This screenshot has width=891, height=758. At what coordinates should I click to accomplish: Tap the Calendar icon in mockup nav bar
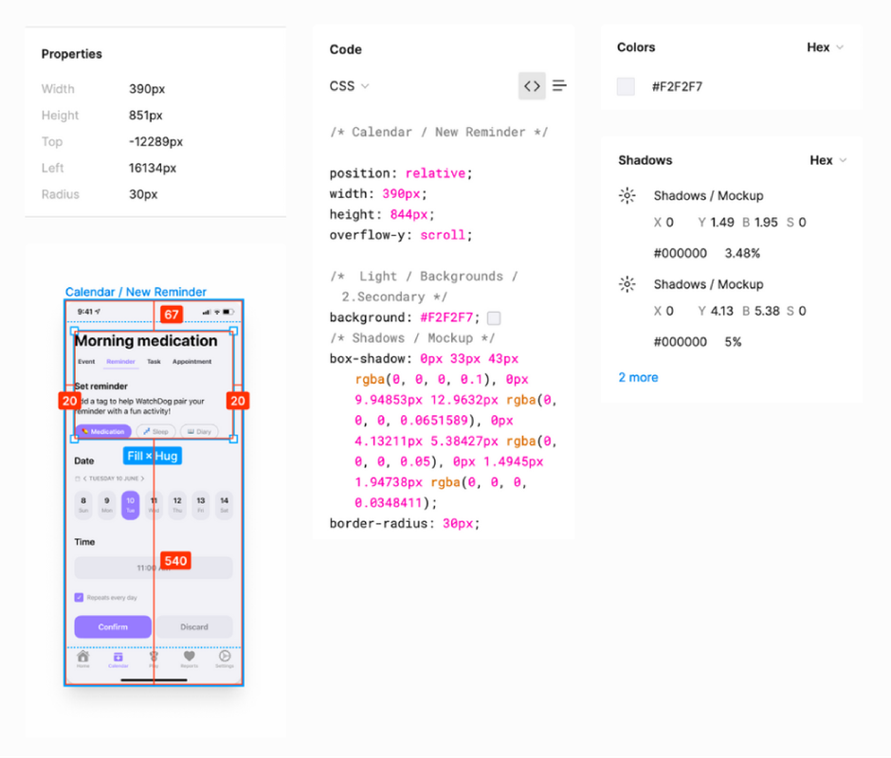pos(118,658)
